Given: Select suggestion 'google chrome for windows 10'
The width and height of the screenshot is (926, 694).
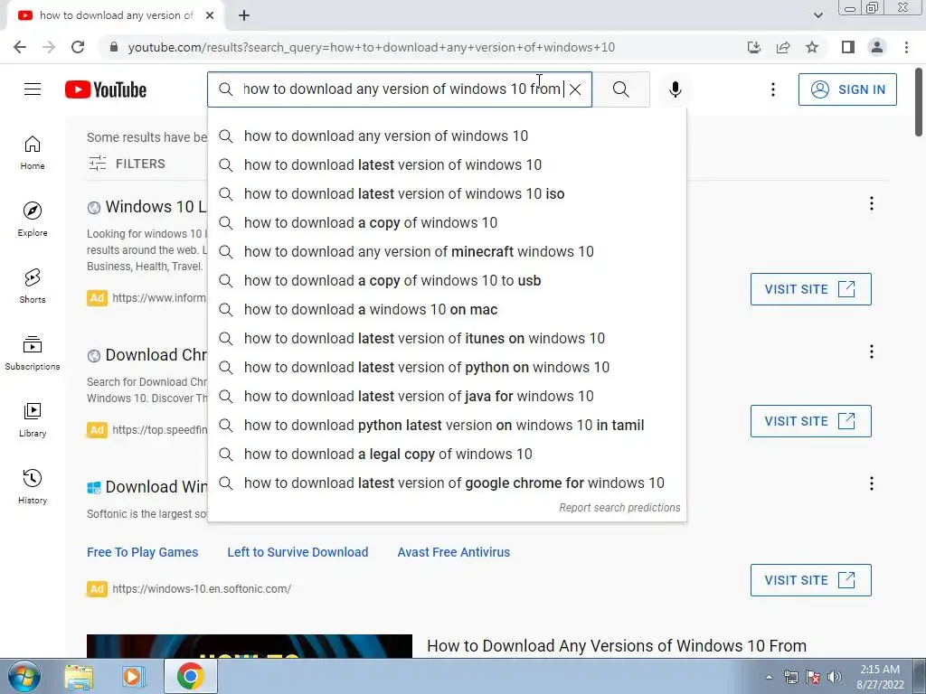Looking at the screenshot, I should click(447, 483).
